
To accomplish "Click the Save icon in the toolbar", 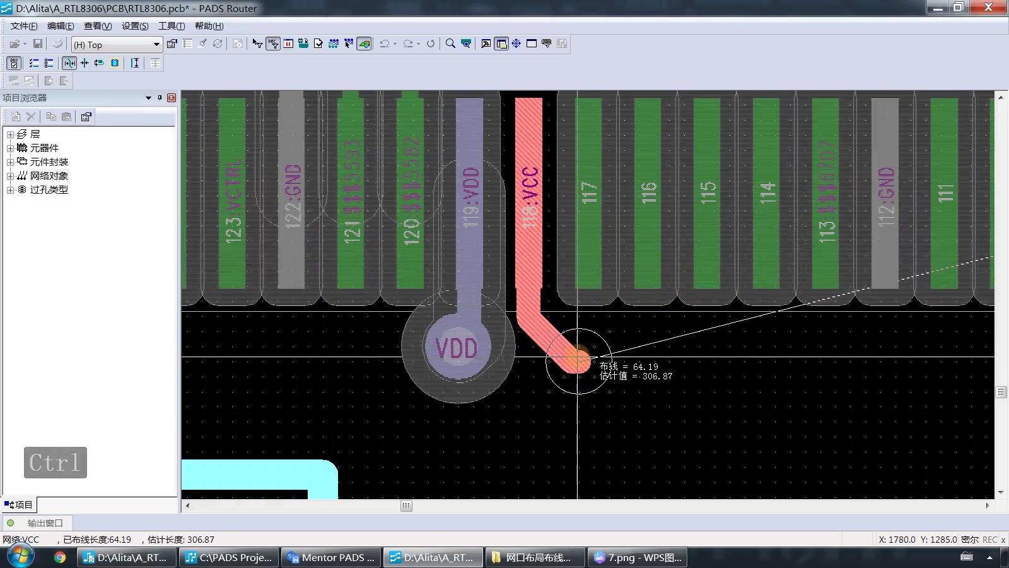I will coord(38,44).
